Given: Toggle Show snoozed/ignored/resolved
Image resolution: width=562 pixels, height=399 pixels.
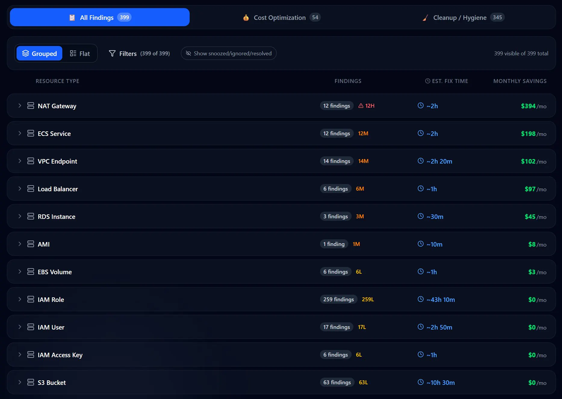Looking at the screenshot, I should click(x=228, y=53).
